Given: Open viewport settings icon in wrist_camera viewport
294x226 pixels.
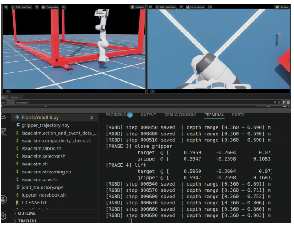Looking at the screenshot, I should (150, 7).
